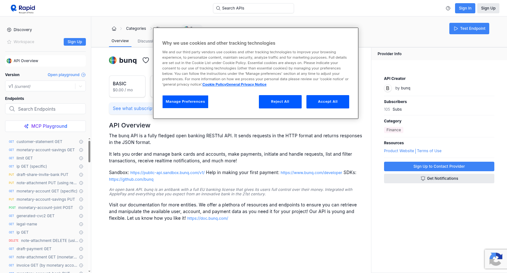
Task: Open the MCP Playground
Action: pyautogui.click(x=45, y=126)
